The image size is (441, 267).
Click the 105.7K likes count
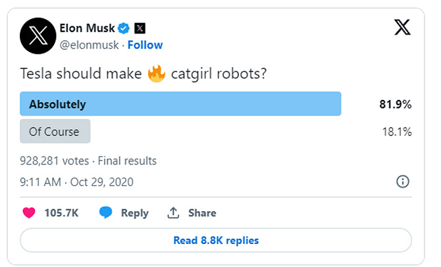pyautogui.click(x=61, y=212)
